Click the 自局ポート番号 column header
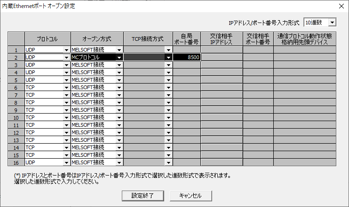Image resolution: width=349 pixels, height=207 pixels. tap(187, 39)
